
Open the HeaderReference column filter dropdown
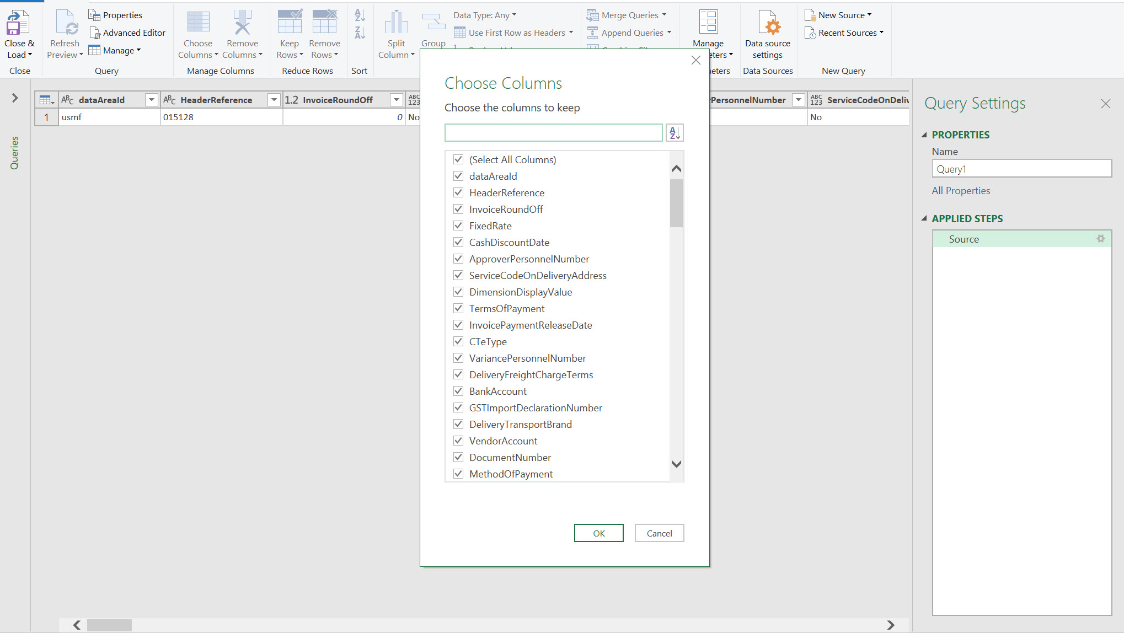274,100
